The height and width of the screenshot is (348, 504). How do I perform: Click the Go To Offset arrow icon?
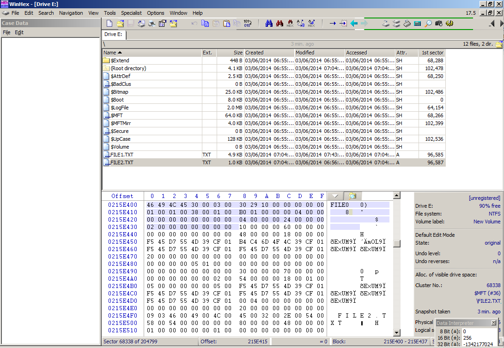[333, 24]
